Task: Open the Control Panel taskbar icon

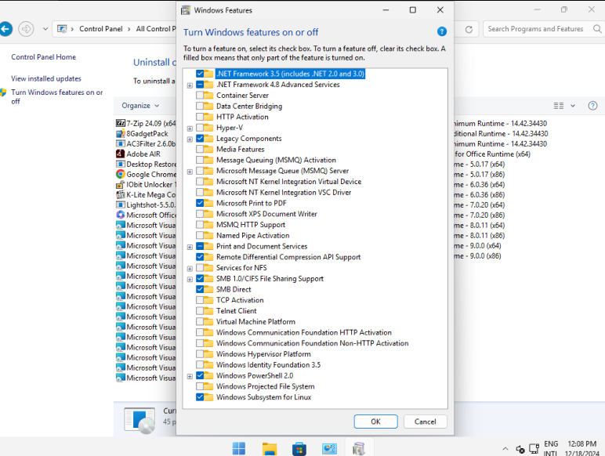Action: 329,448
